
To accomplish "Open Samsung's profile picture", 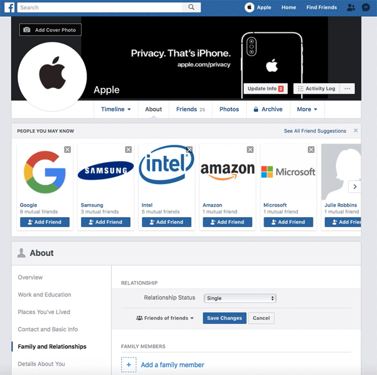I will coord(106,172).
